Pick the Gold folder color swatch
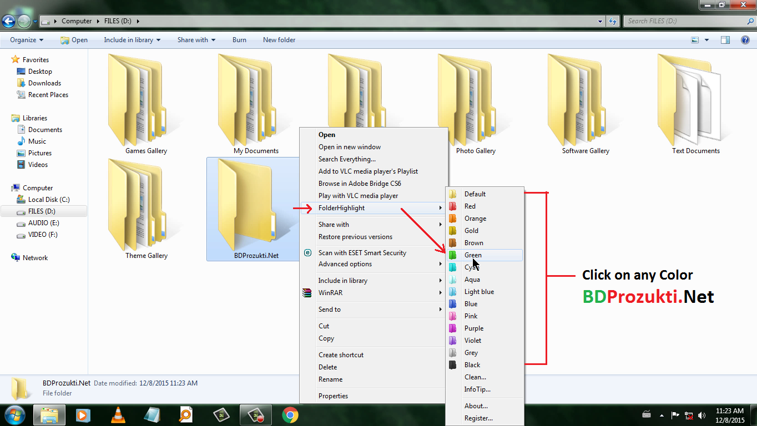This screenshot has width=757, height=426. (453, 231)
